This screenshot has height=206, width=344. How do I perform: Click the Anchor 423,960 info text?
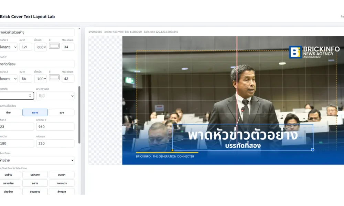click(114, 32)
